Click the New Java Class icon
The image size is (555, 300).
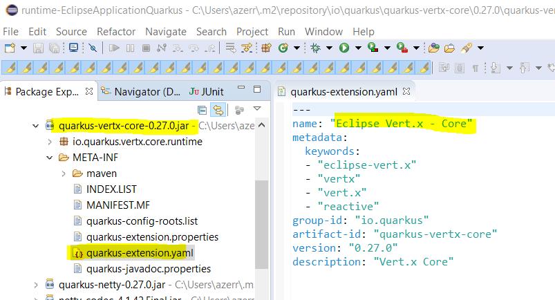click(283, 48)
